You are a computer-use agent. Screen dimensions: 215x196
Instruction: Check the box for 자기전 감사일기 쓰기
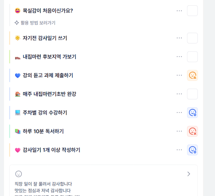point(192,38)
